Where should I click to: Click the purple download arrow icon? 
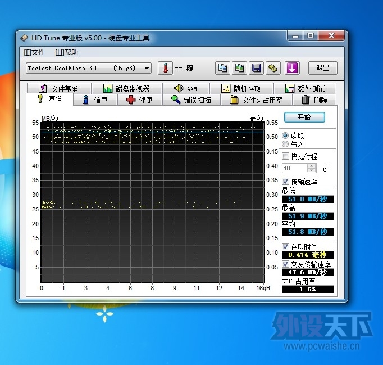point(292,68)
